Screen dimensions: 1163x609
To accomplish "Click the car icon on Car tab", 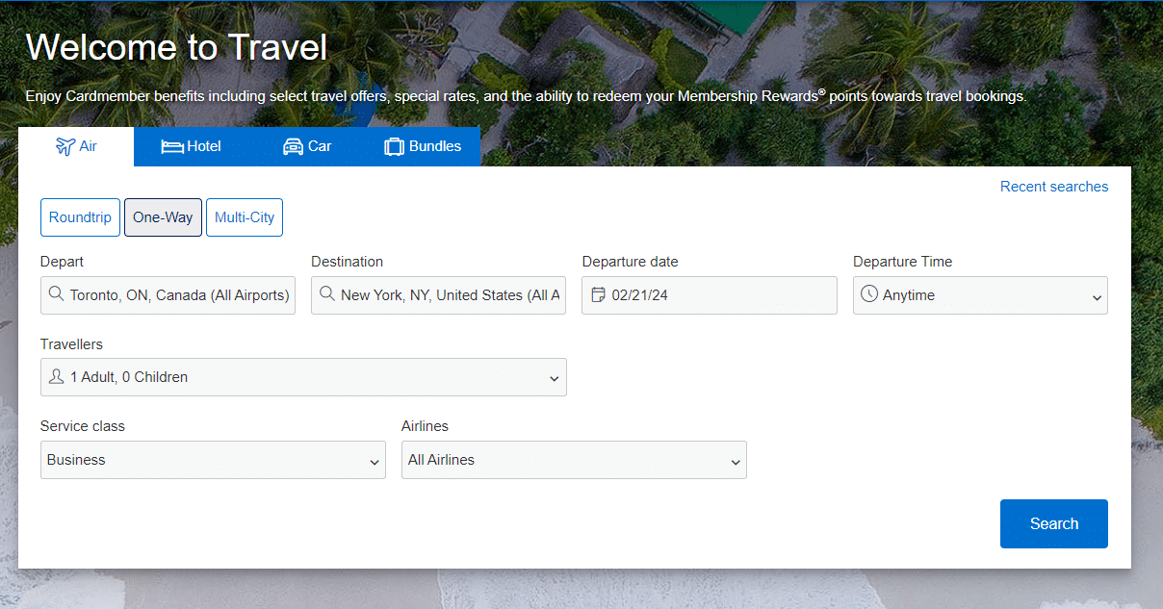I will (x=293, y=146).
